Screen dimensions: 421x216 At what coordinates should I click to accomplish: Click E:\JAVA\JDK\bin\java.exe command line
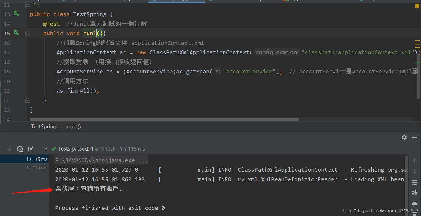101,160
